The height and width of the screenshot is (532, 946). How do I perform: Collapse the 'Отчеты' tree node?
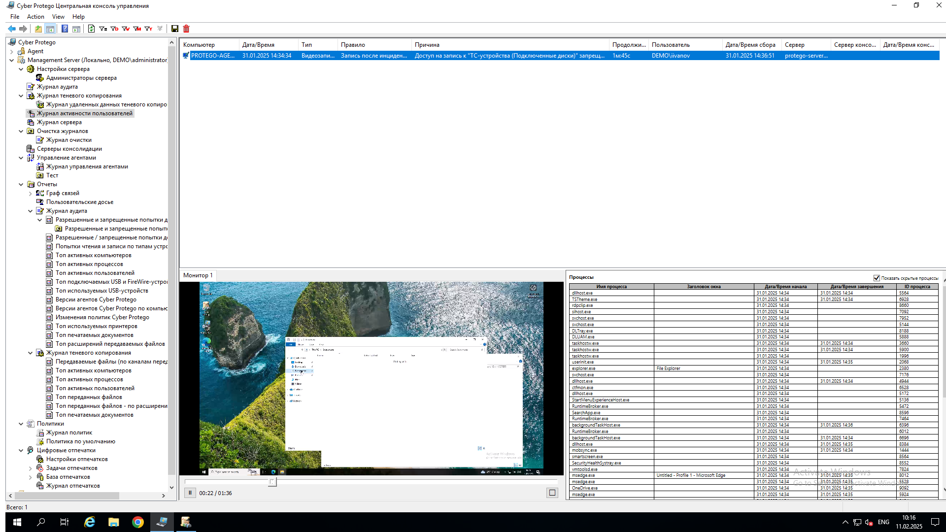point(21,184)
